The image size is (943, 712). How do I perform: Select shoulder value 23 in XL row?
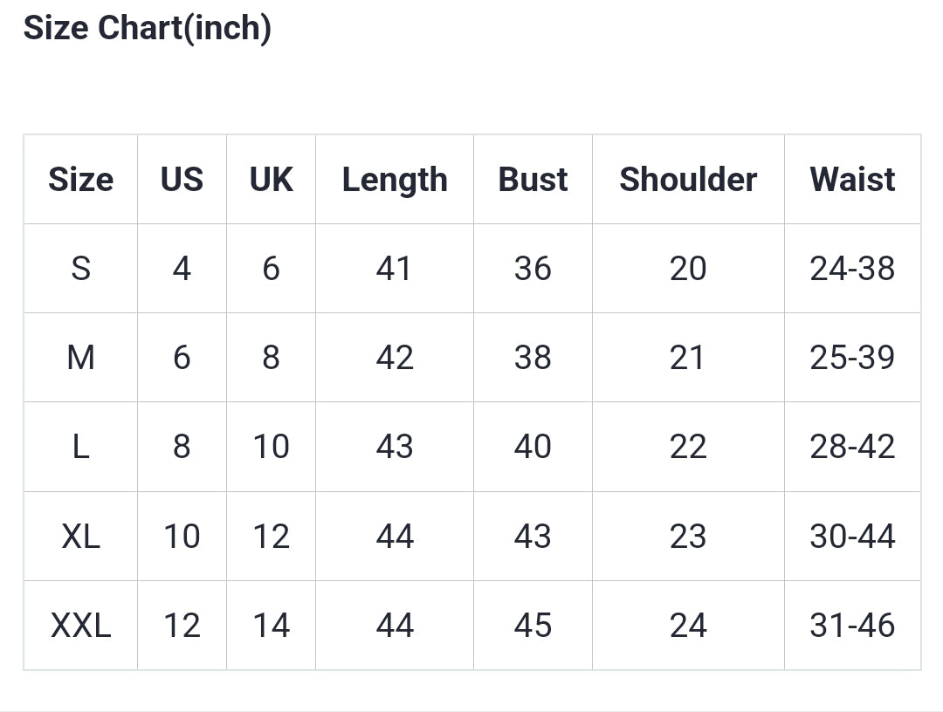[688, 536]
